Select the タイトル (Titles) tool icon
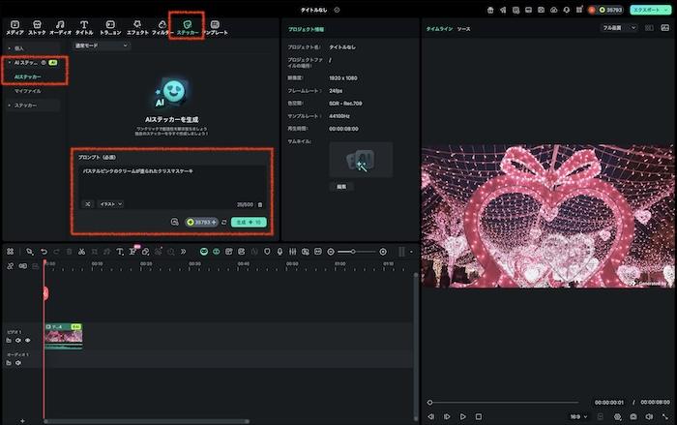This screenshot has width=677, height=425. 84,26
